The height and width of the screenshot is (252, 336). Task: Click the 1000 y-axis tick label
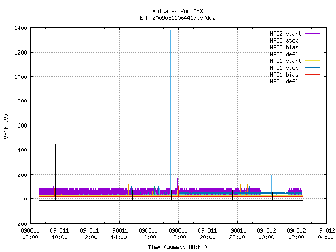coord(20,77)
